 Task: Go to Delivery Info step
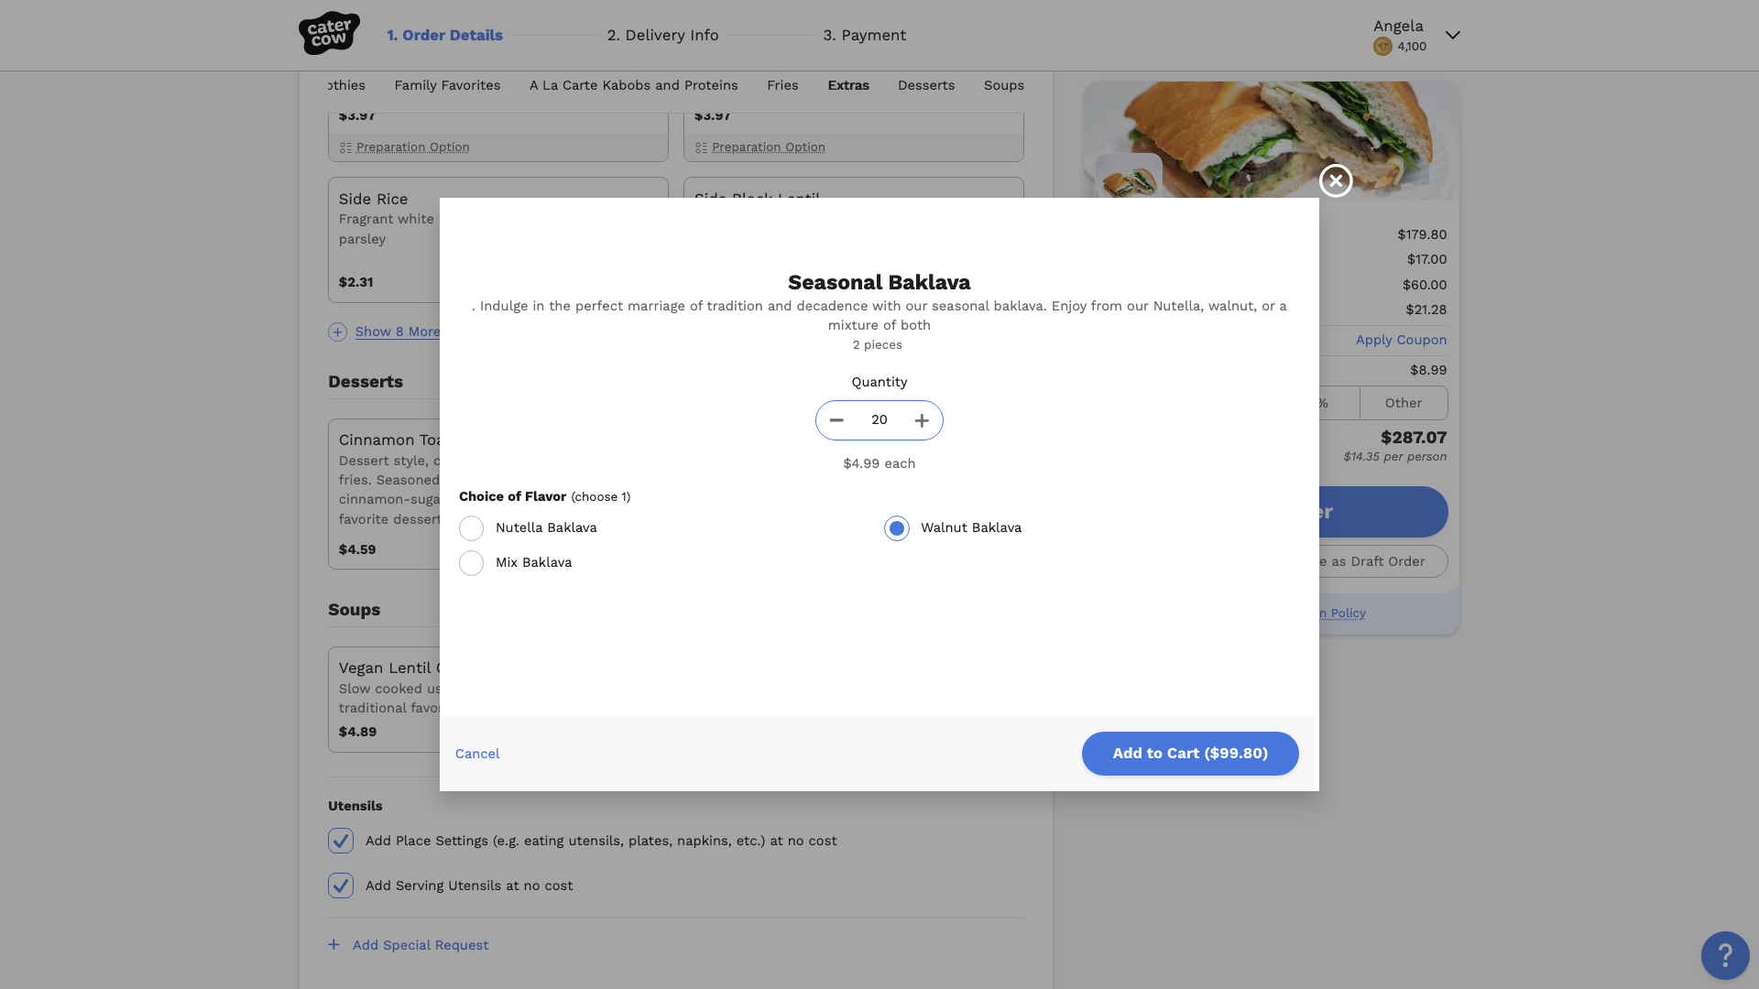pos(662,35)
